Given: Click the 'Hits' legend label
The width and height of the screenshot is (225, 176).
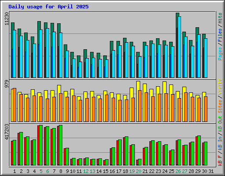Looking at the screenshot, I should coord(220,18).
